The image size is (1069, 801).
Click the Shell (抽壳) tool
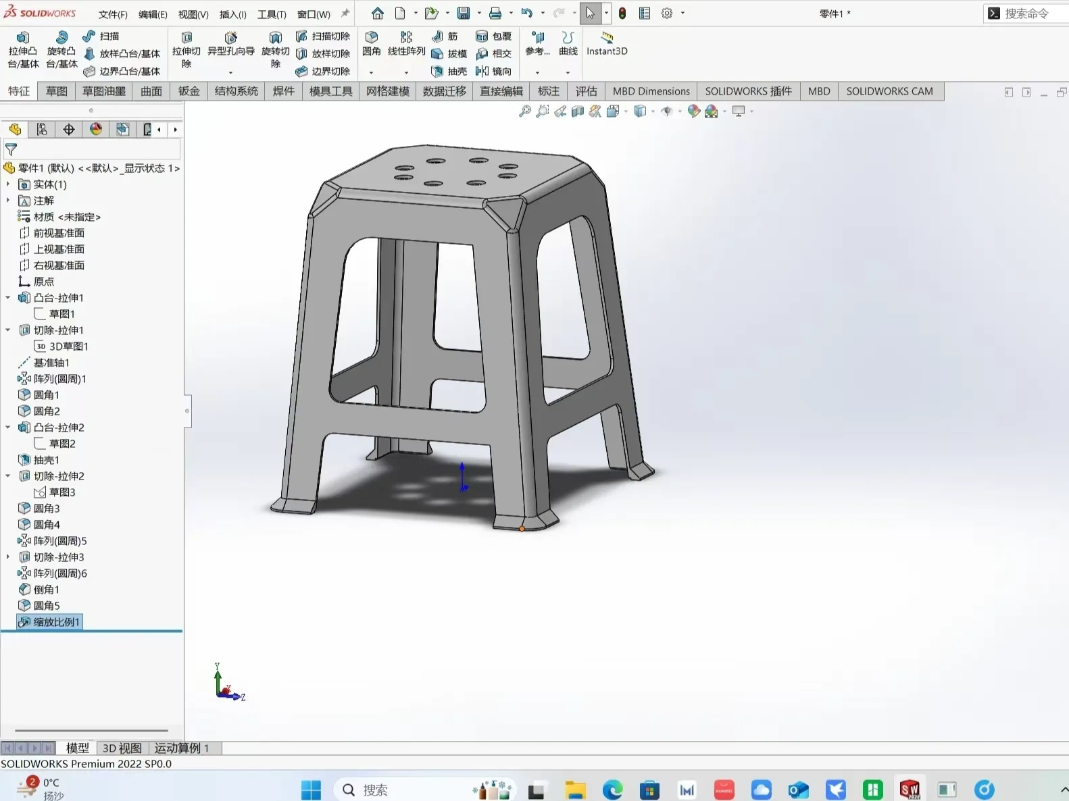pyautogui.click(x=449, y=71)
